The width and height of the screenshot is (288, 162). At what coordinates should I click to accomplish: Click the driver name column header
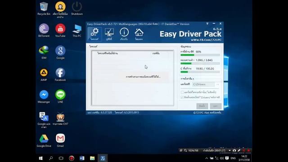click(108, 53)
